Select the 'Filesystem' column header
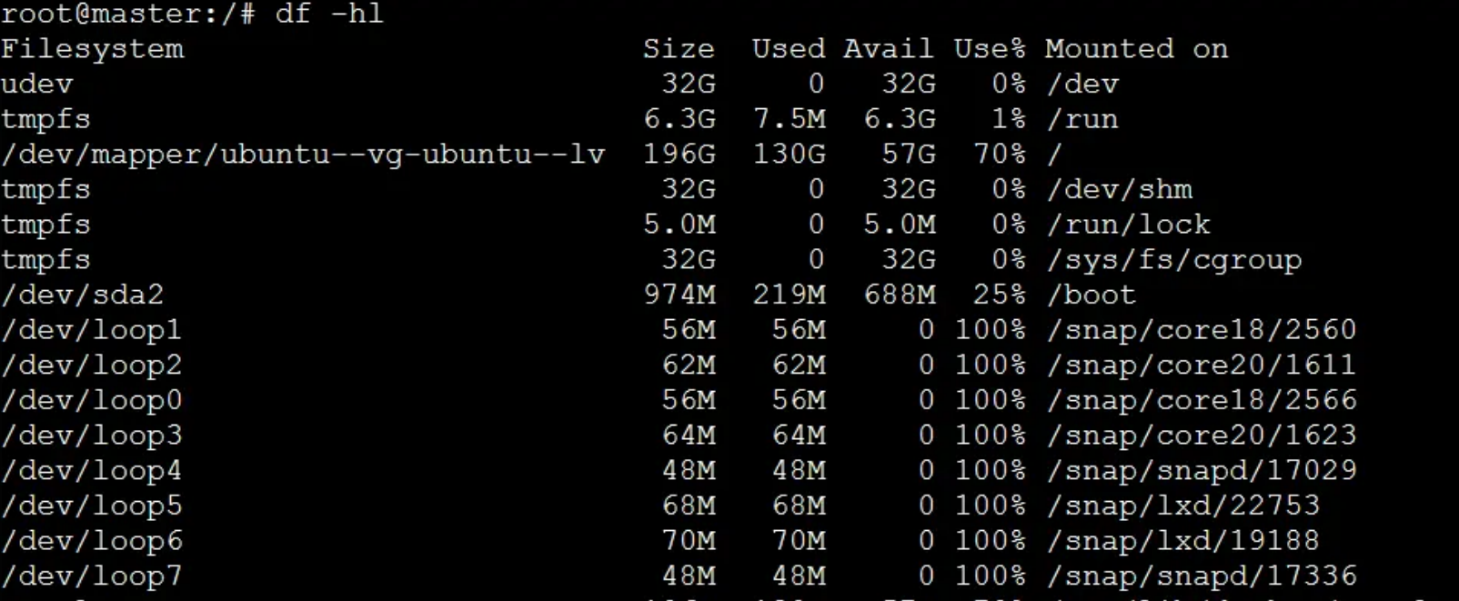The width and height of the screenshot is (1459, 601). (x=92, y=49)
